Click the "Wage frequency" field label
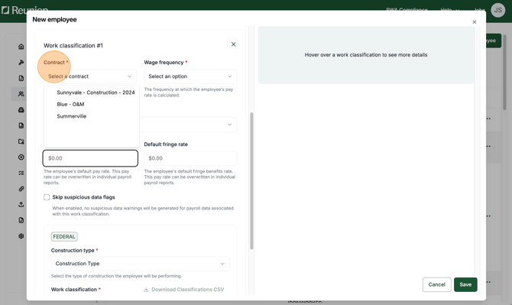This screenshot has width=512, height=305. (x=164, y=63)
